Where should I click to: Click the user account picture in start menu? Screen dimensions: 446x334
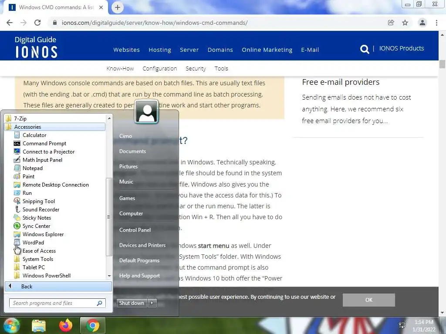pyautogui.click(x=146, y=112)
